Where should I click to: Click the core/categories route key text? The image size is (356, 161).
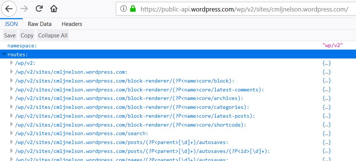[x=132, y=108]
